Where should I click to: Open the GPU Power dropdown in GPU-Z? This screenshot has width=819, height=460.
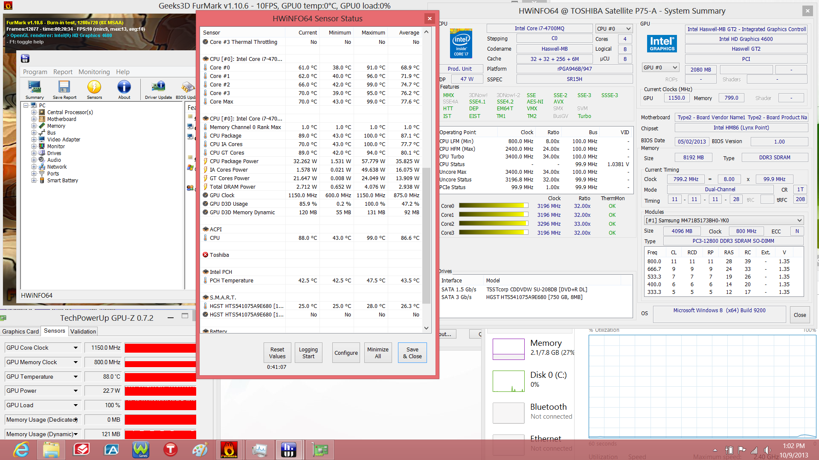coord(76,391)
